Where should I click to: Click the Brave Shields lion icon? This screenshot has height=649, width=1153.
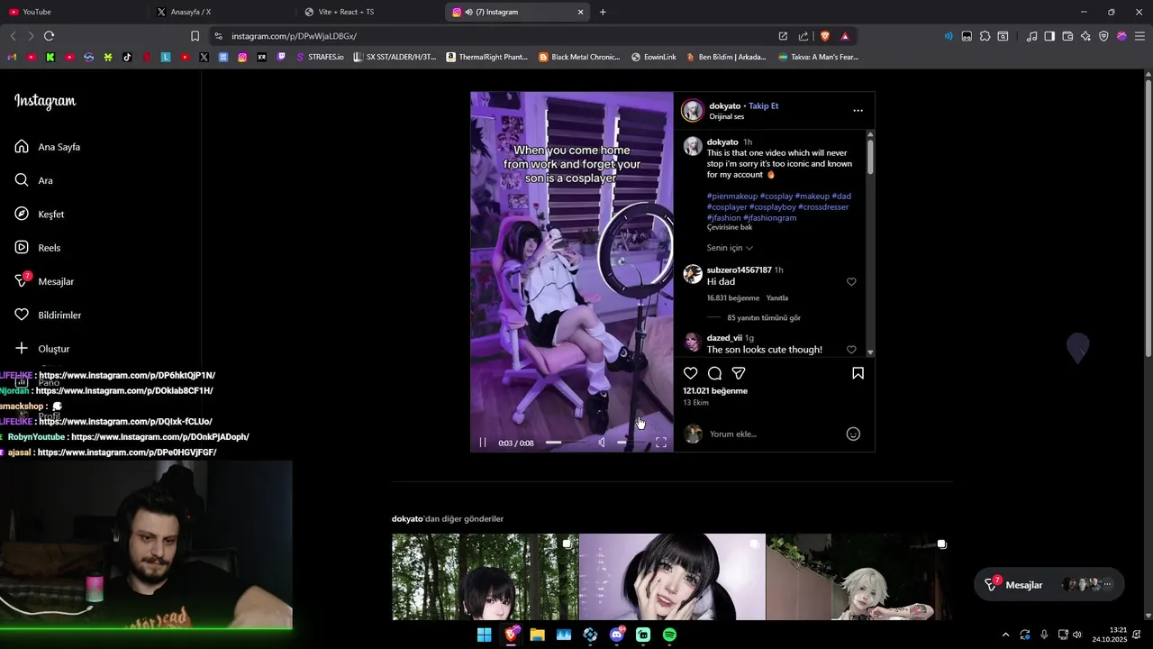[824, 36]
